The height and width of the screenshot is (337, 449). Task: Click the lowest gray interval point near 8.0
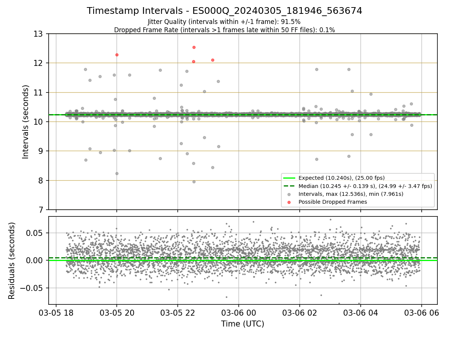tap(194, 182)
